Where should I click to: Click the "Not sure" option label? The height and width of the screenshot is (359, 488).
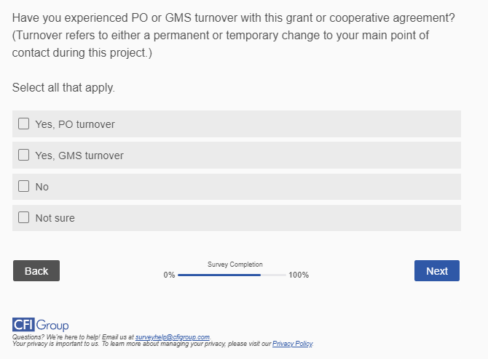pos(55,218)
